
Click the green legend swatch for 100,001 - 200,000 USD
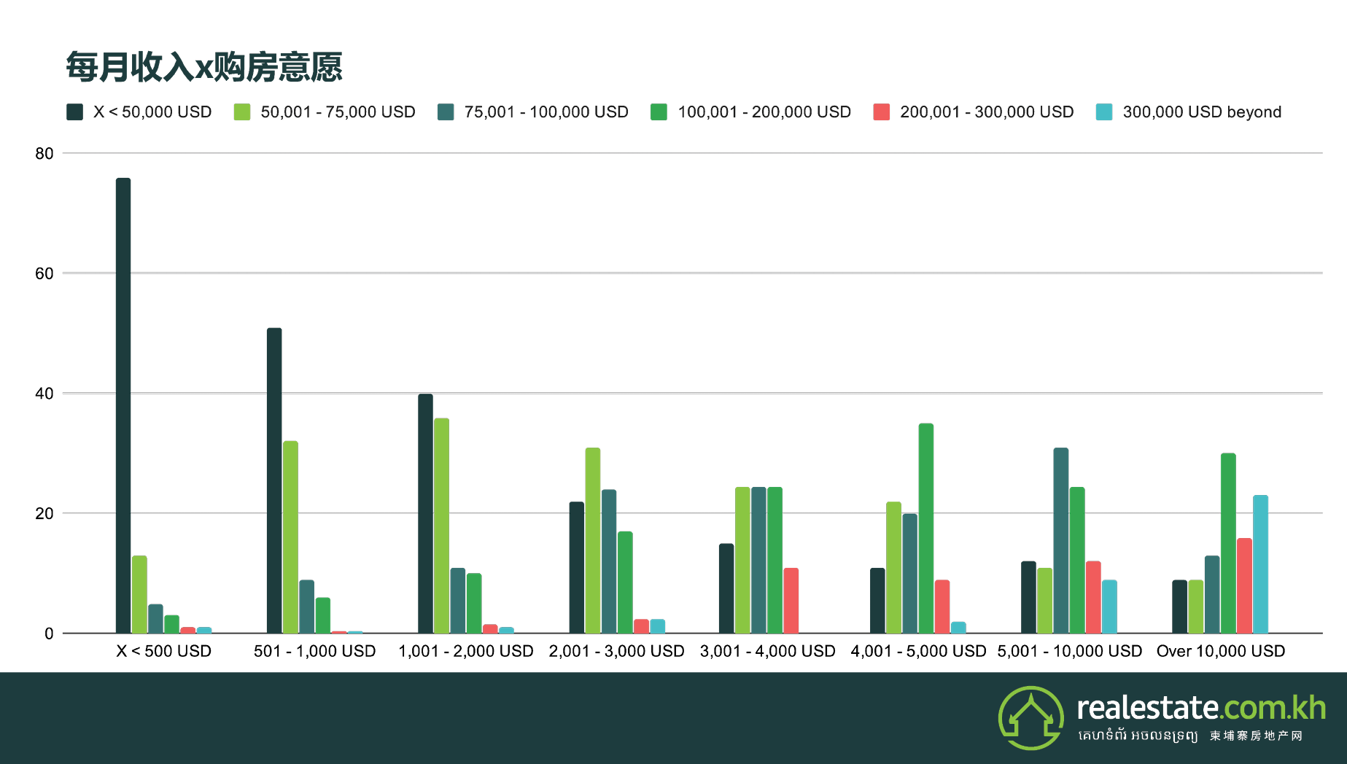pyautogui.click(x=659, y=112)
